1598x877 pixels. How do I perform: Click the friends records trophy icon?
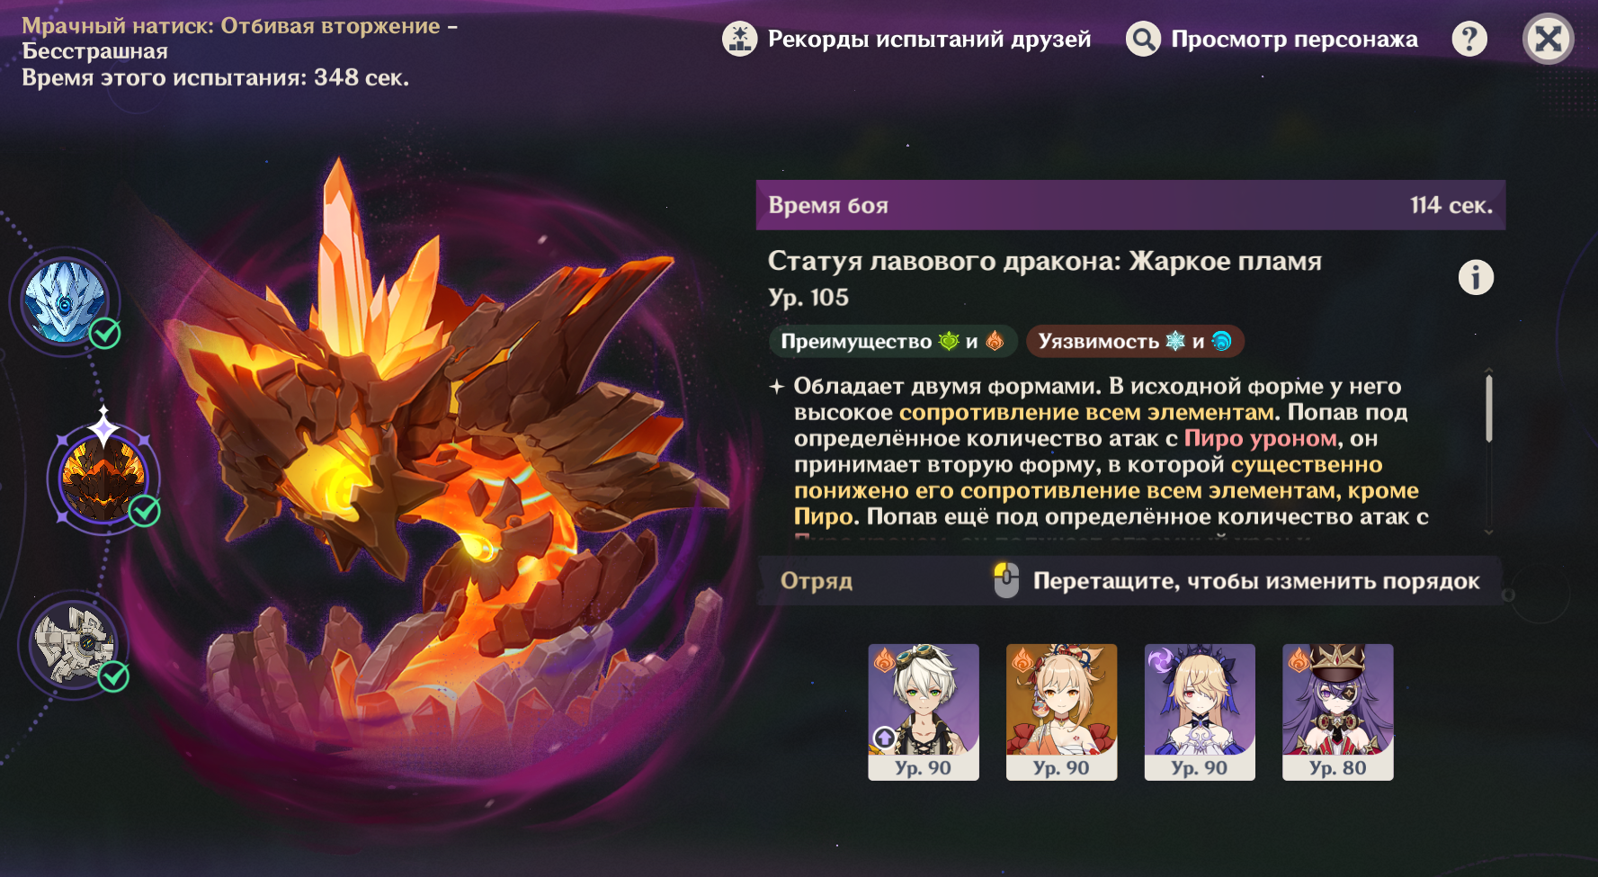(739, 39)
